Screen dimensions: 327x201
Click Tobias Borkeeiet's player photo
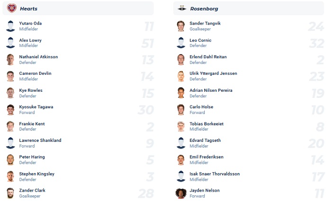[x=181, y=126]
